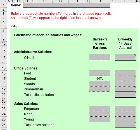This screenshot has height=130, width=140.
Task: Select Total sales salaries accrual cell
Action: tap(125, 124)
